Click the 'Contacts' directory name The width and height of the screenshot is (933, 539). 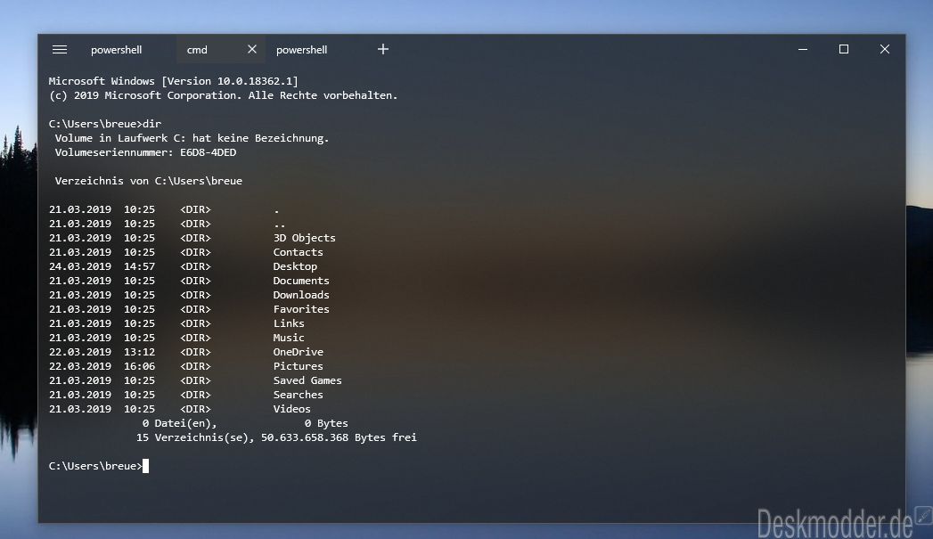coord(299,252)
